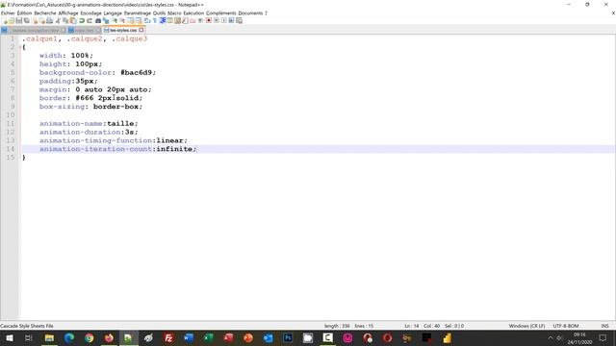Image resolution: width=616 pixels, height=346 pixels.
Task: Open the Édition menu
Action: point(24,12)
